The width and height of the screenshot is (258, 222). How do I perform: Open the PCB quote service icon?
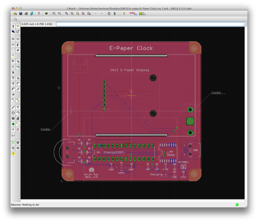(x=142, y=13)
